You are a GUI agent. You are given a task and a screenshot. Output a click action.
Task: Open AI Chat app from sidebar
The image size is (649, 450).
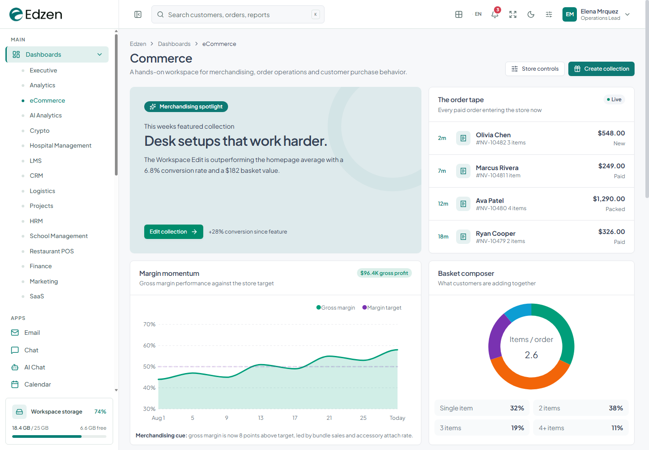coord(59,367)
